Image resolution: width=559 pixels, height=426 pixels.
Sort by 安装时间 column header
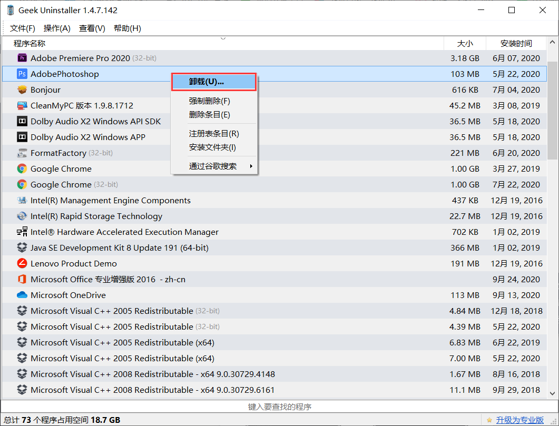point(516,44)
